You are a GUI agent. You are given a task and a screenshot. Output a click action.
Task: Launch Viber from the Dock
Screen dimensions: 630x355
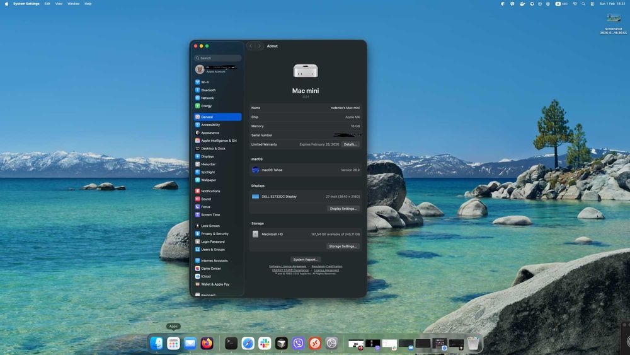click(x=298, y=344)
